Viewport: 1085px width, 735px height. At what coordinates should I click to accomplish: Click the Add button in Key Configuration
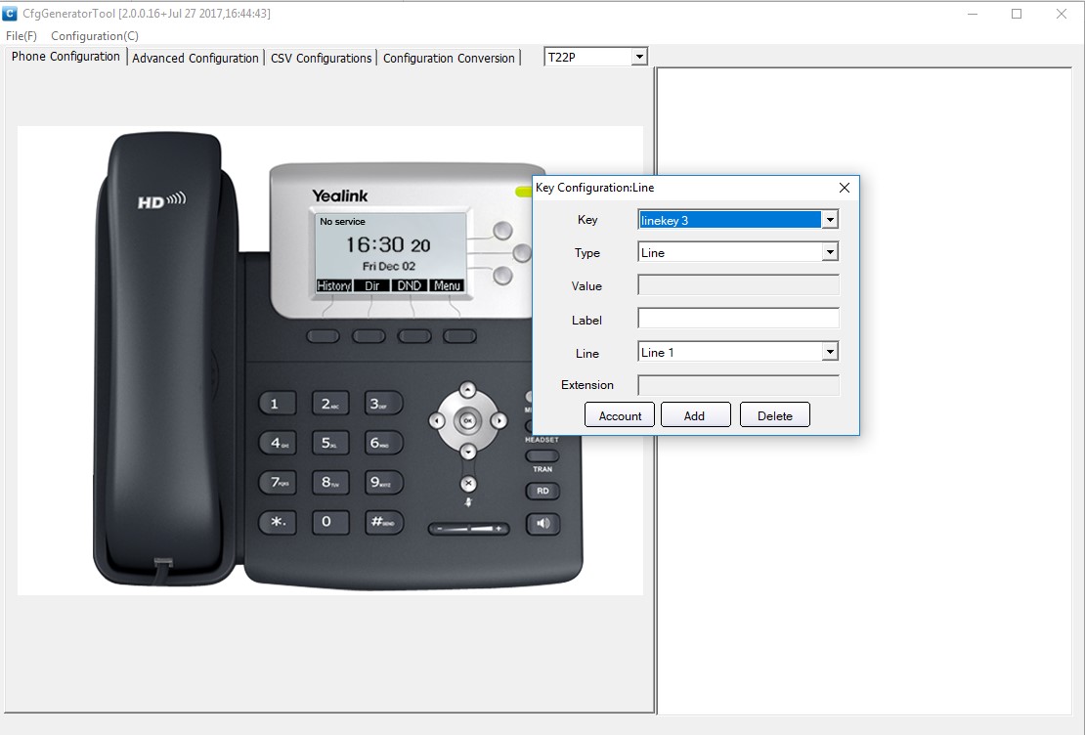click(695, 415)
